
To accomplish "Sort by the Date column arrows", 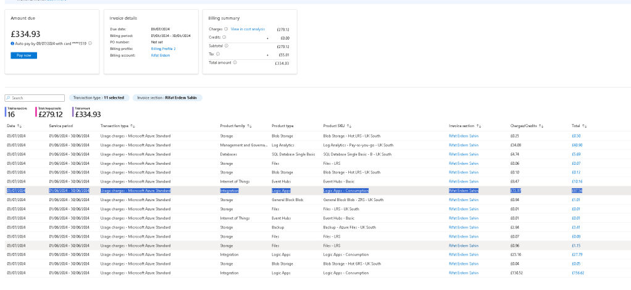I will pyautogui.click(x=19, y=126).
